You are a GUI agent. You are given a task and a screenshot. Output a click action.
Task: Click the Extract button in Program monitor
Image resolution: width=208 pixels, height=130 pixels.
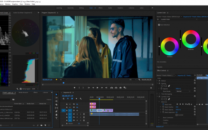tap(116, 88)
